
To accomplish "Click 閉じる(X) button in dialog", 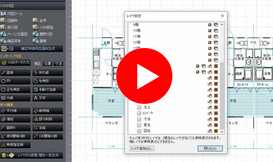I will click(210, 149).
